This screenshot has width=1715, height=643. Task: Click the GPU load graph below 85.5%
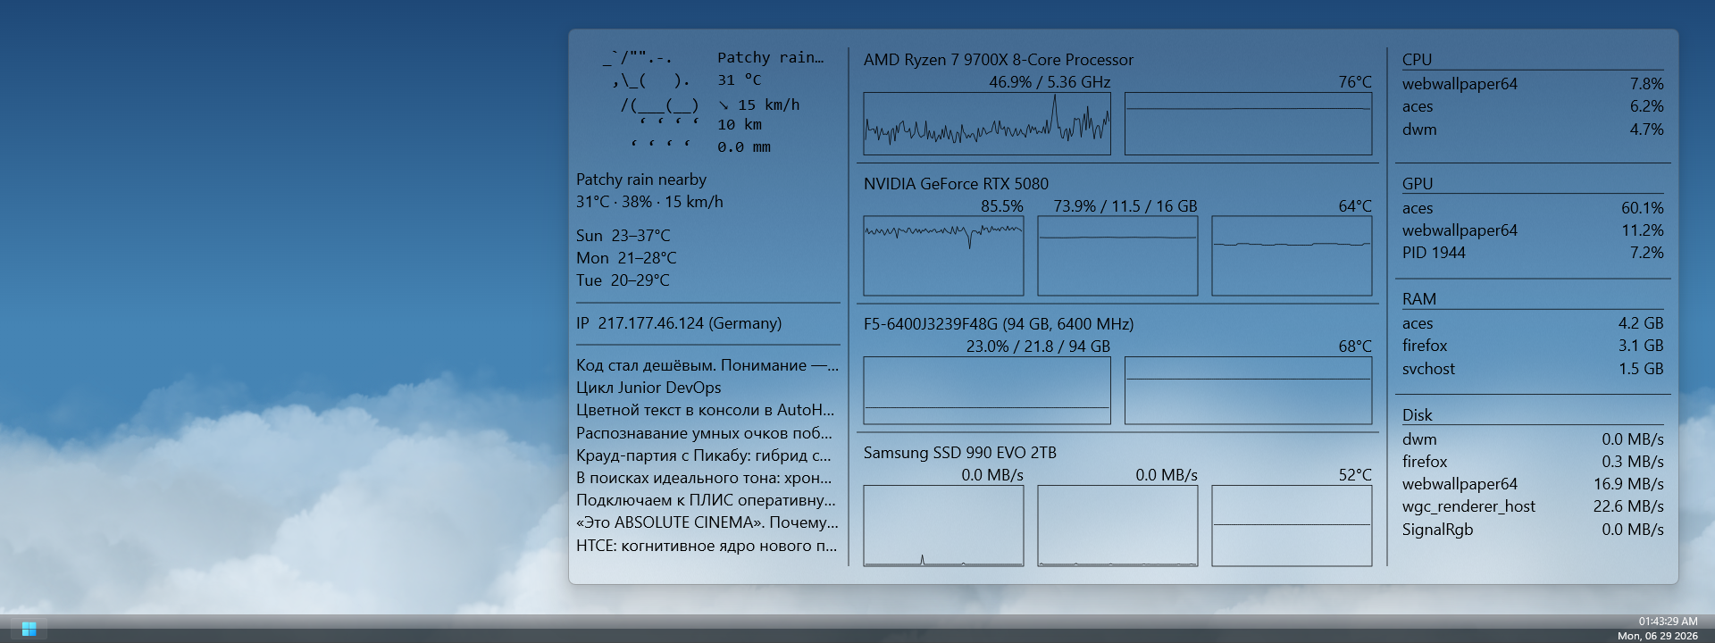pyautogui.click(x=943, y=255)
